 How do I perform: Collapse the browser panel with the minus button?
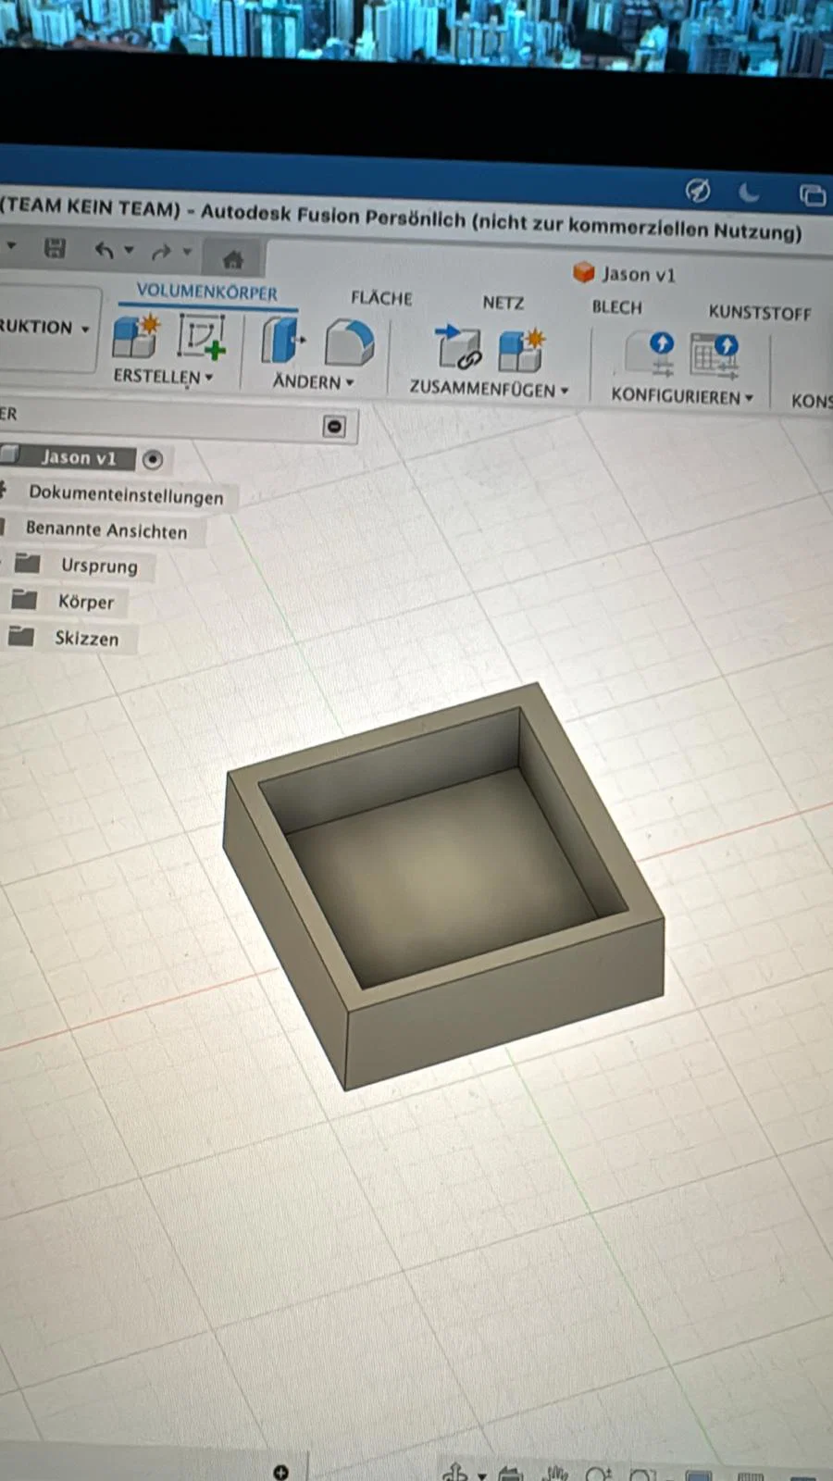pyautogui.click(x=334, y=426)
